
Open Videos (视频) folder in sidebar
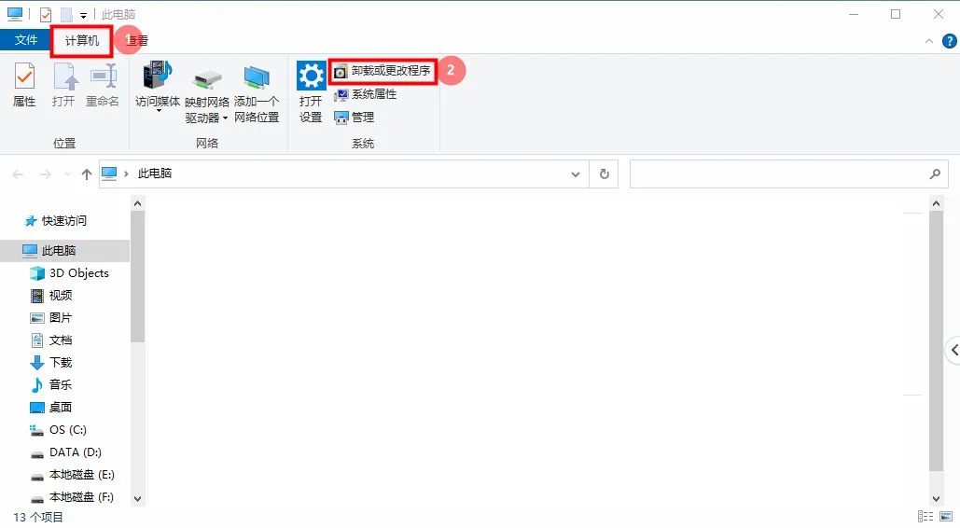point(52,296)
